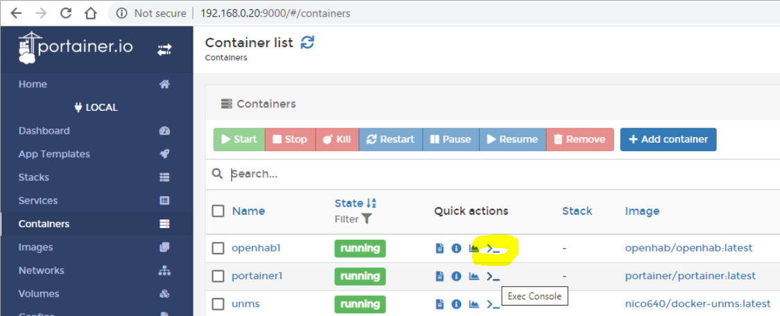Viewport: 780px width, 316px height.
Task: Click the Networks sitemap icon
Action: pyautogui.click(x=164, y=270)
